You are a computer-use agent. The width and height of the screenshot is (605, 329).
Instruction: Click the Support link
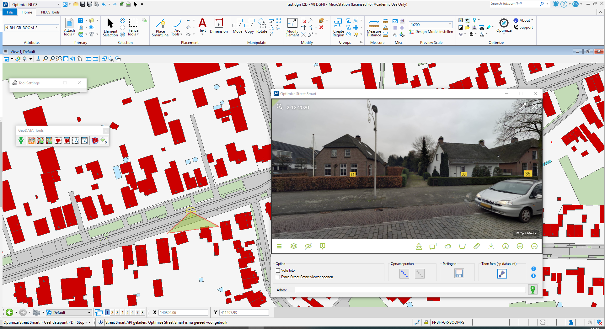[x=523, y=27]
